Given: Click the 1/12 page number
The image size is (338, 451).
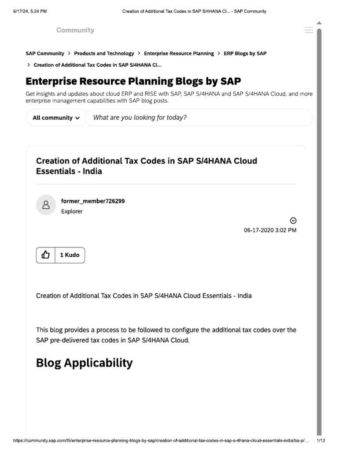Looking at the screenshot, I should (x=321, y=440).
